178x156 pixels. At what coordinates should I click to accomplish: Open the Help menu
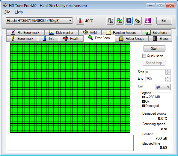[19, 12]
